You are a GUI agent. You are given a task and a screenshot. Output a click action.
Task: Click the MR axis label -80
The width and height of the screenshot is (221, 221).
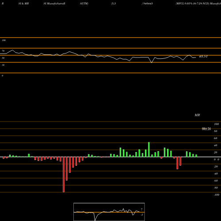[x=216, y=188]
